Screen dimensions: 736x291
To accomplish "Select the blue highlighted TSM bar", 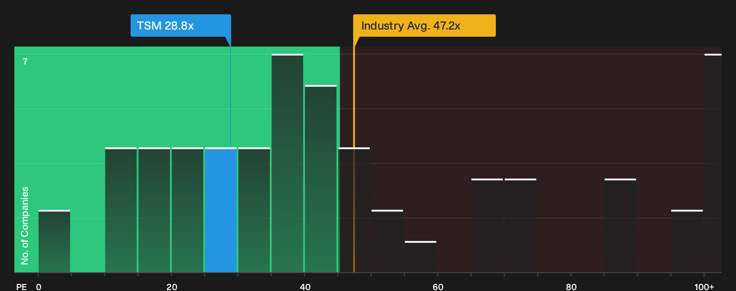I will [x=221, y=210].
